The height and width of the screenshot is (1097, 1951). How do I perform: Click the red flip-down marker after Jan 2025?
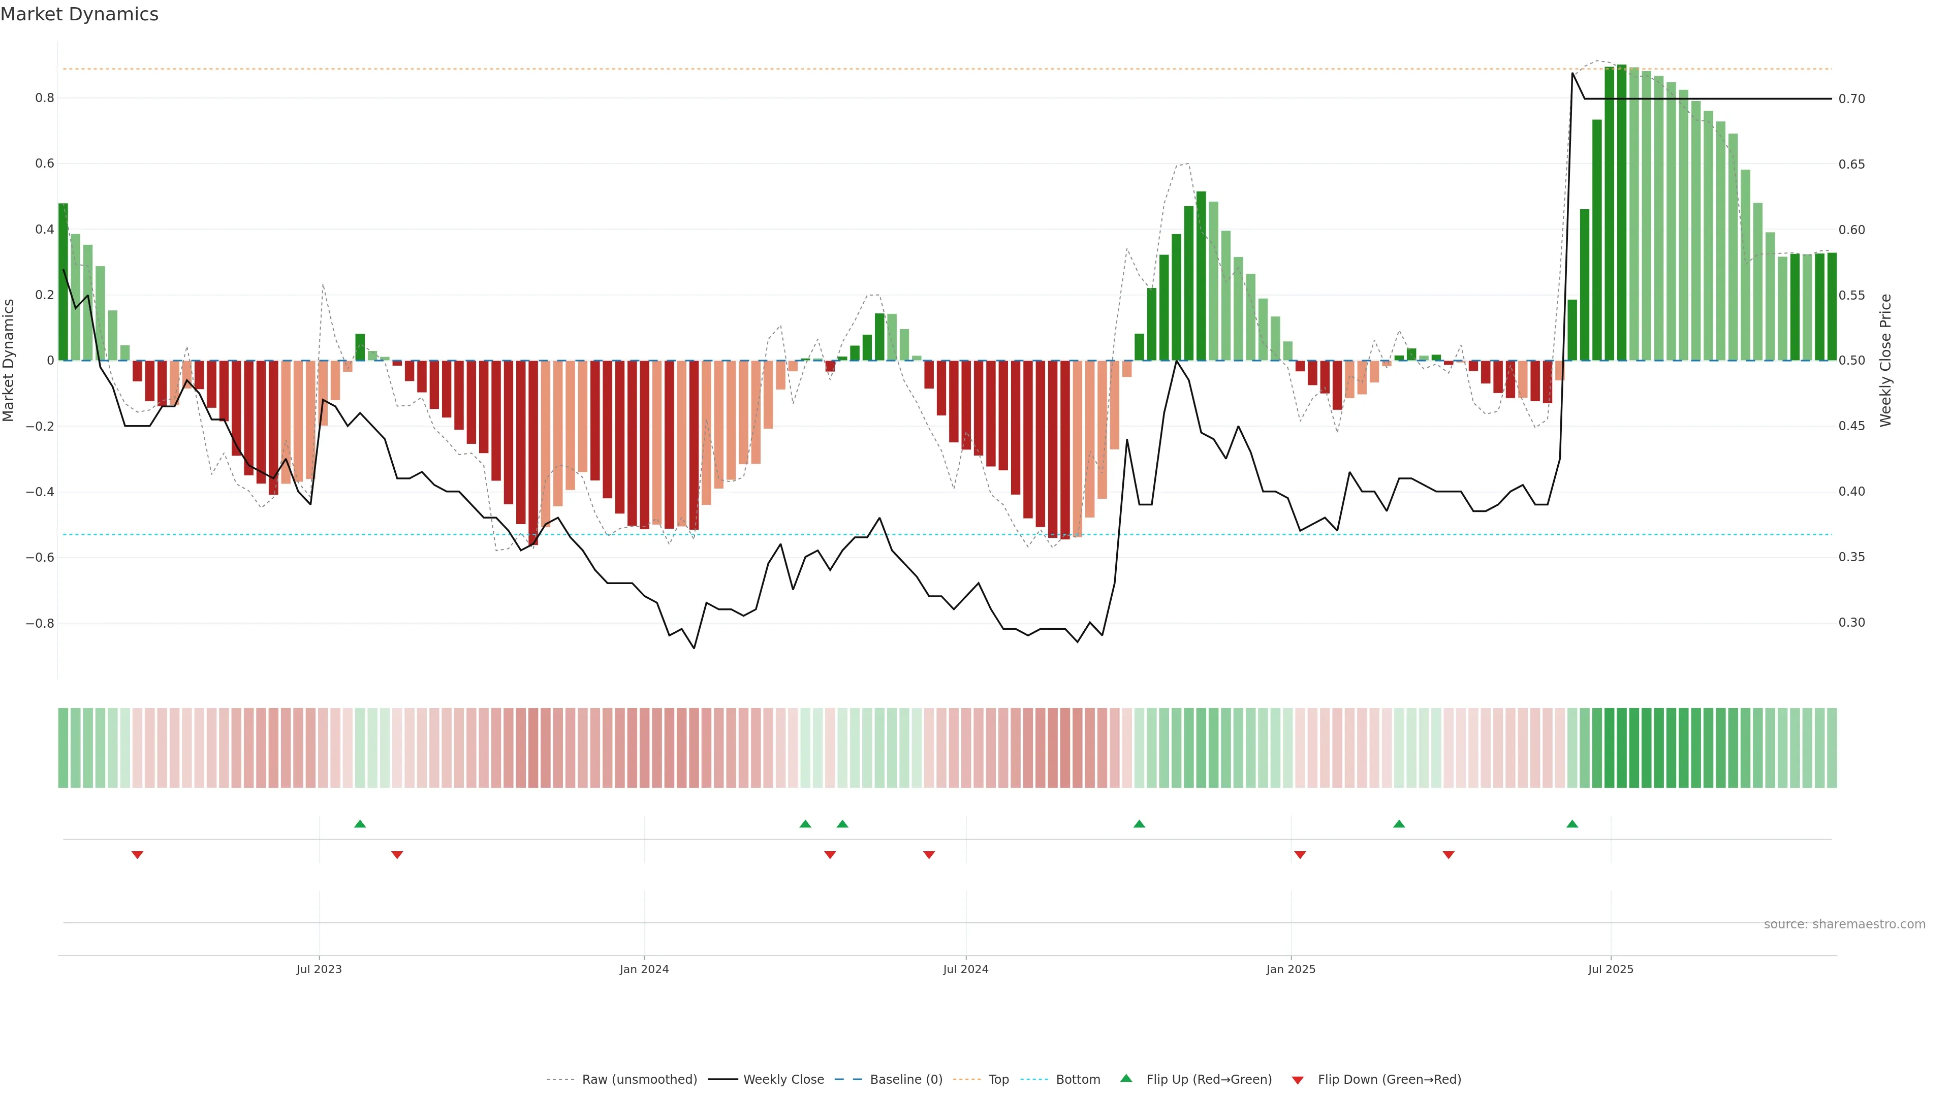click(1300, 855)
